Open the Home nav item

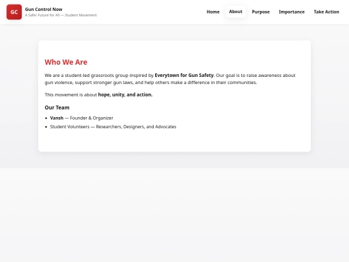point(213,12)
